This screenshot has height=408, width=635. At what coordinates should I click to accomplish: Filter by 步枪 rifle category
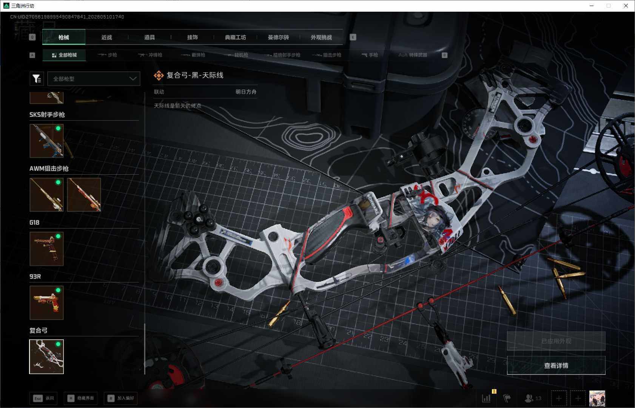coord(108,55)
